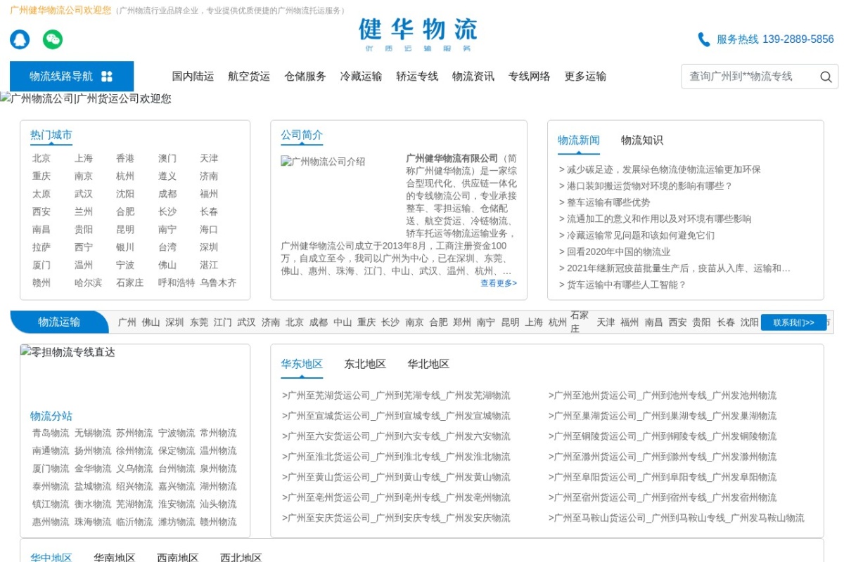Click 石家庄 in the 物流运输 strip
844x562 pixels.
tap(580, 322)
